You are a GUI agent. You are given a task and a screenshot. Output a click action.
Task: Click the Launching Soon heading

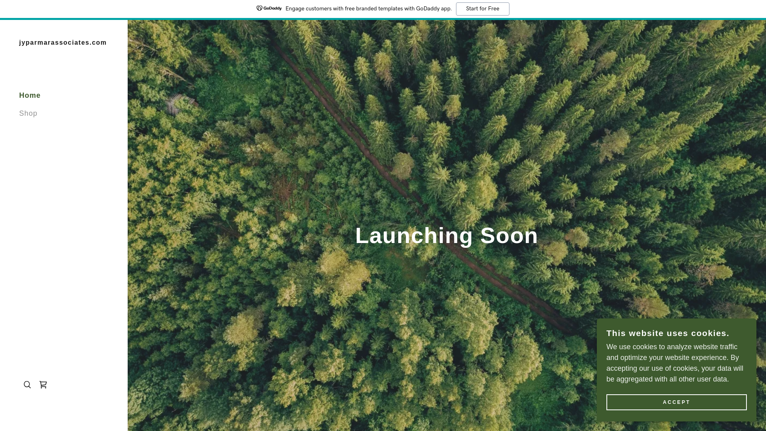click(x=447, y=235)
